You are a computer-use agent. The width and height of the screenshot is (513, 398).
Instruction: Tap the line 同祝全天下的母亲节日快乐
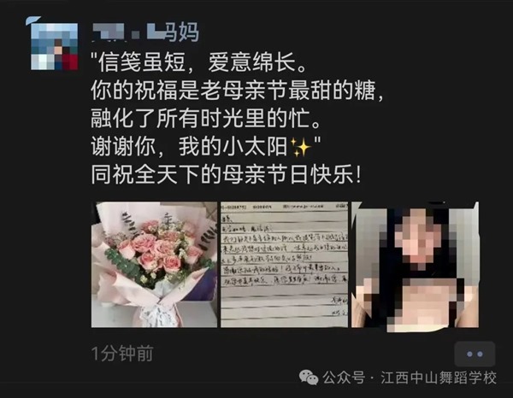point(227,175)
